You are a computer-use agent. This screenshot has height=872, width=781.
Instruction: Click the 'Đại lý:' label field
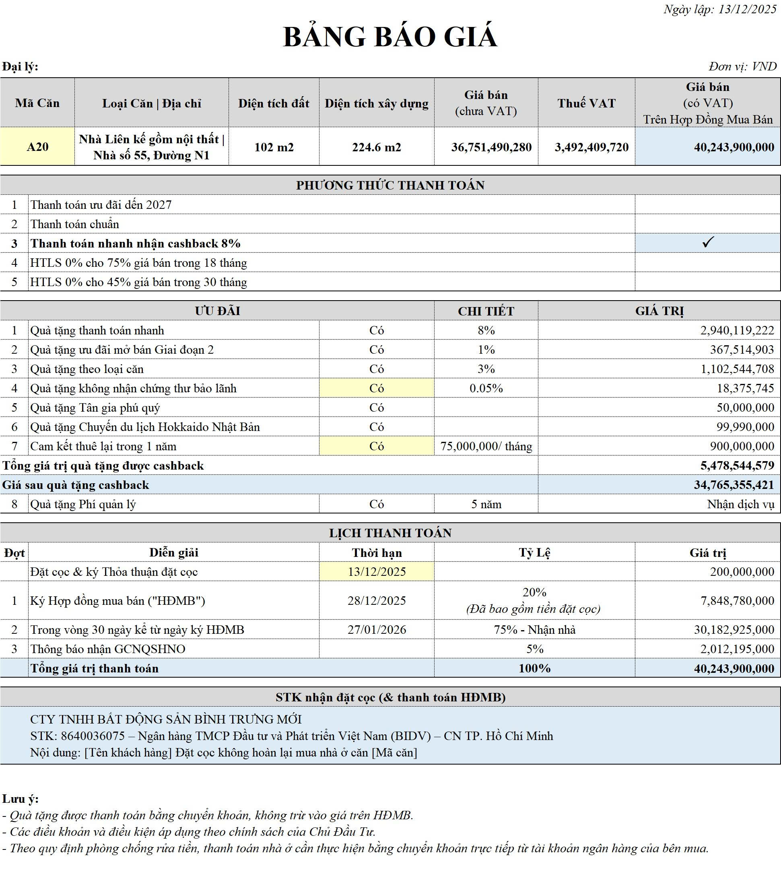pyautogui.click(x=20, y=66)
